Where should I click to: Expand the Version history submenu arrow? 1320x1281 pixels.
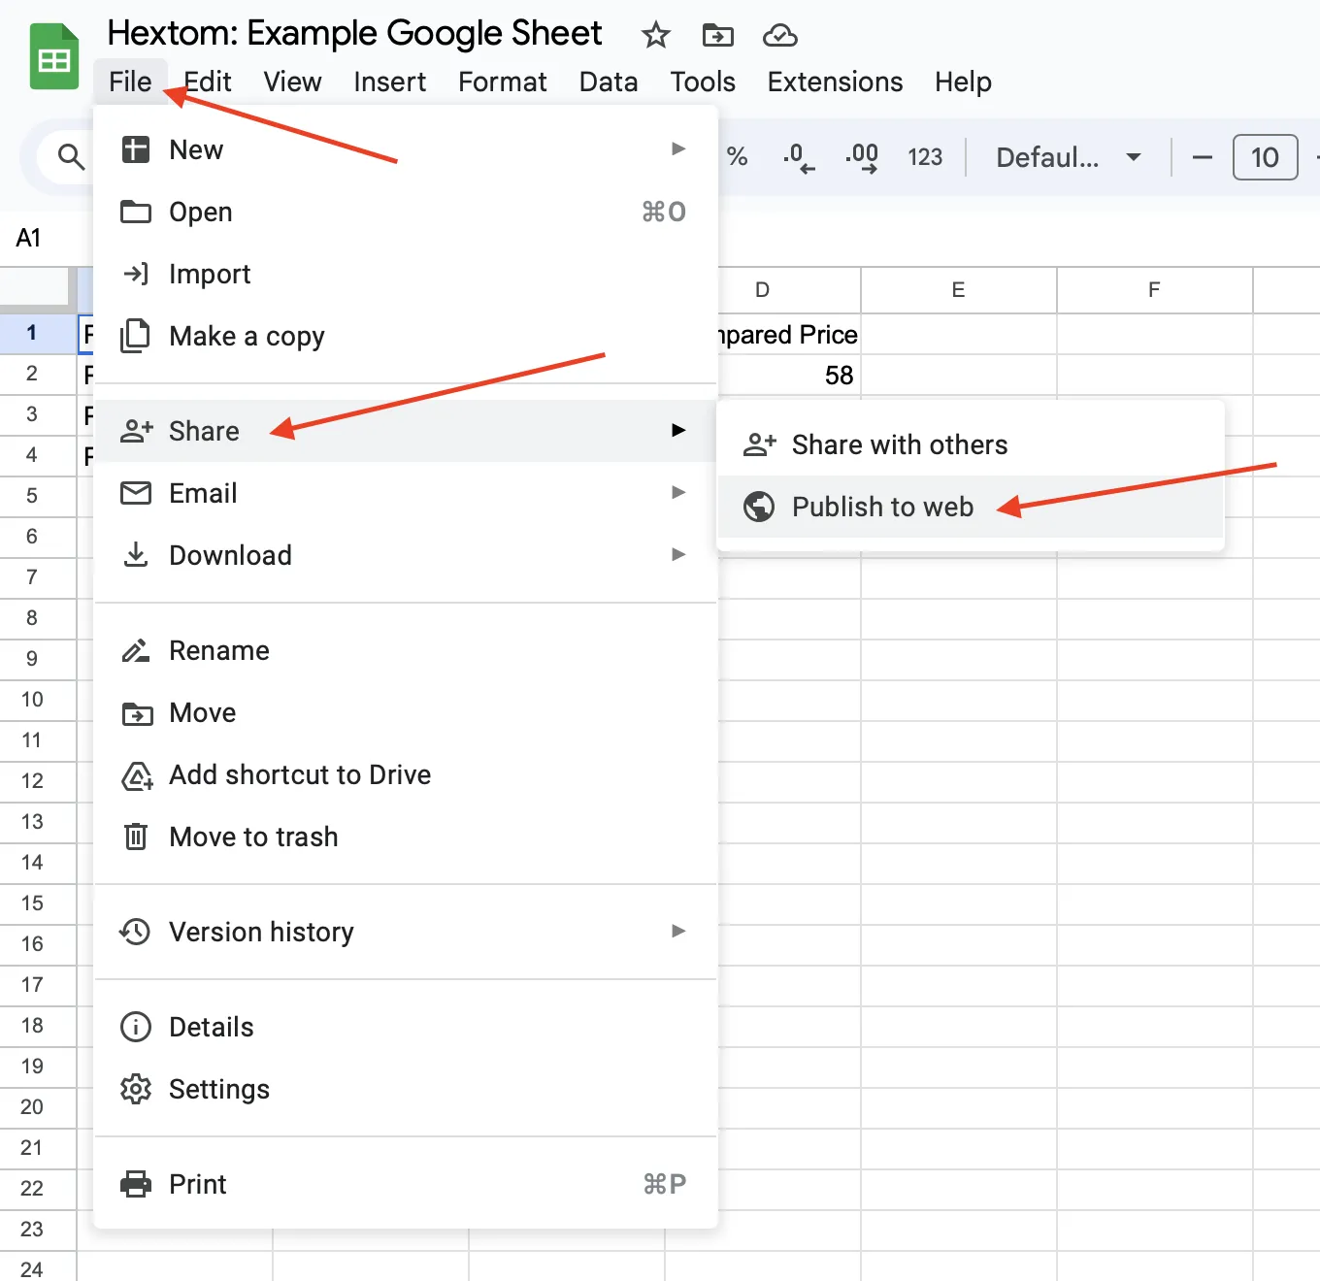[x=678, y=931]
